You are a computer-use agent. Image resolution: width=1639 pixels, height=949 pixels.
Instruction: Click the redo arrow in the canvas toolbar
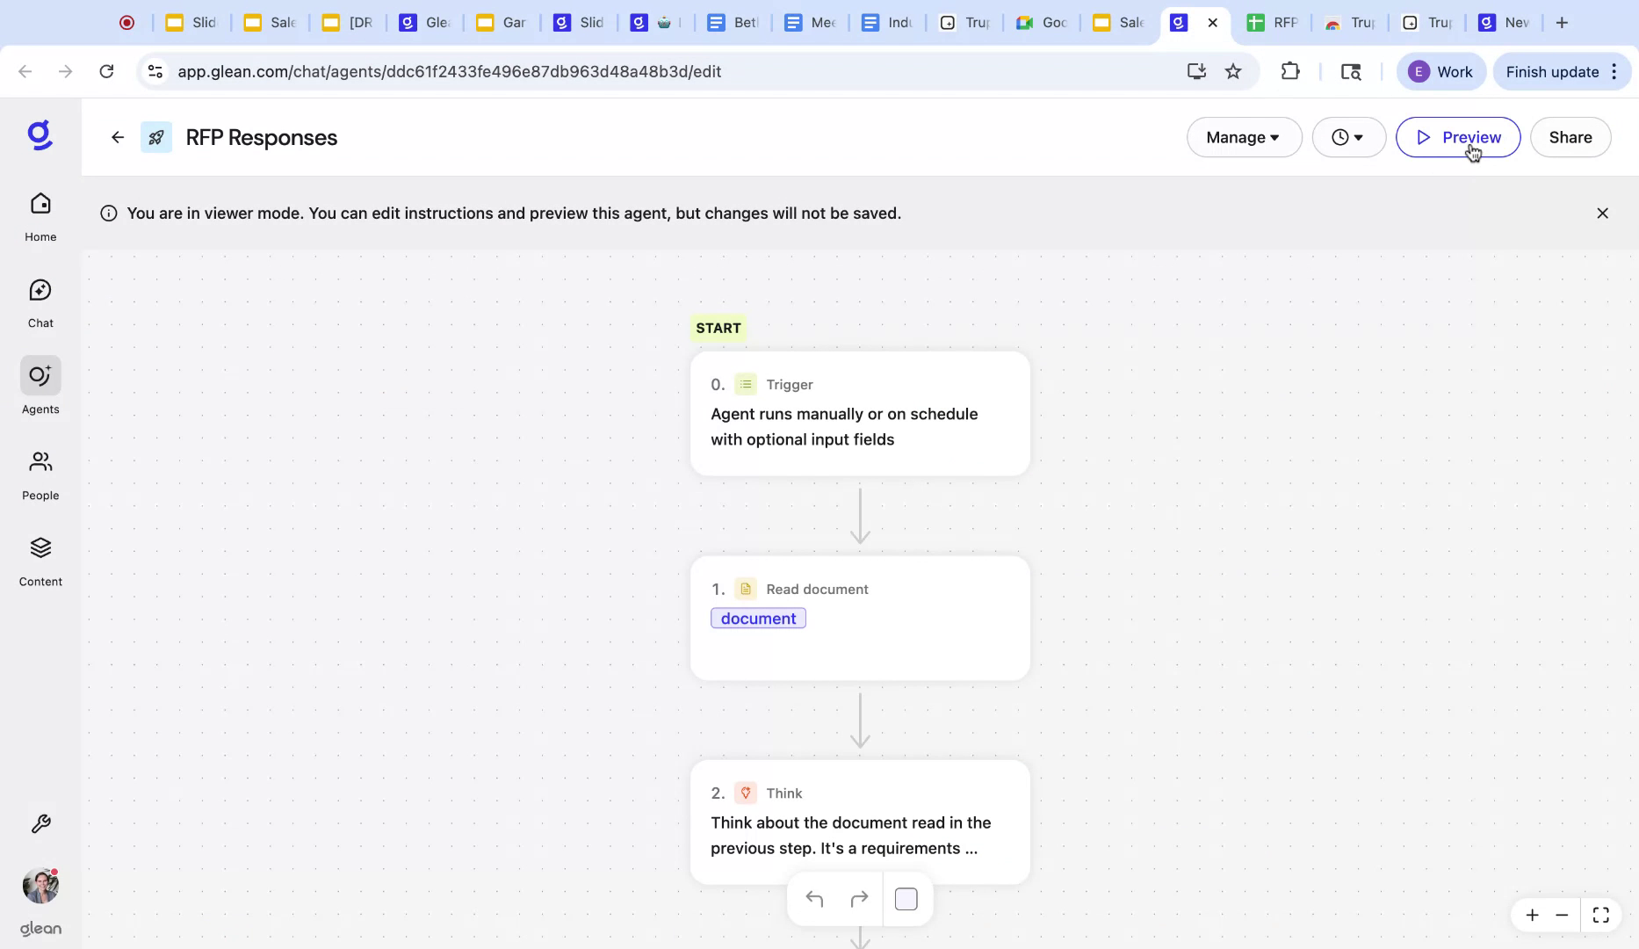point(859,899)
